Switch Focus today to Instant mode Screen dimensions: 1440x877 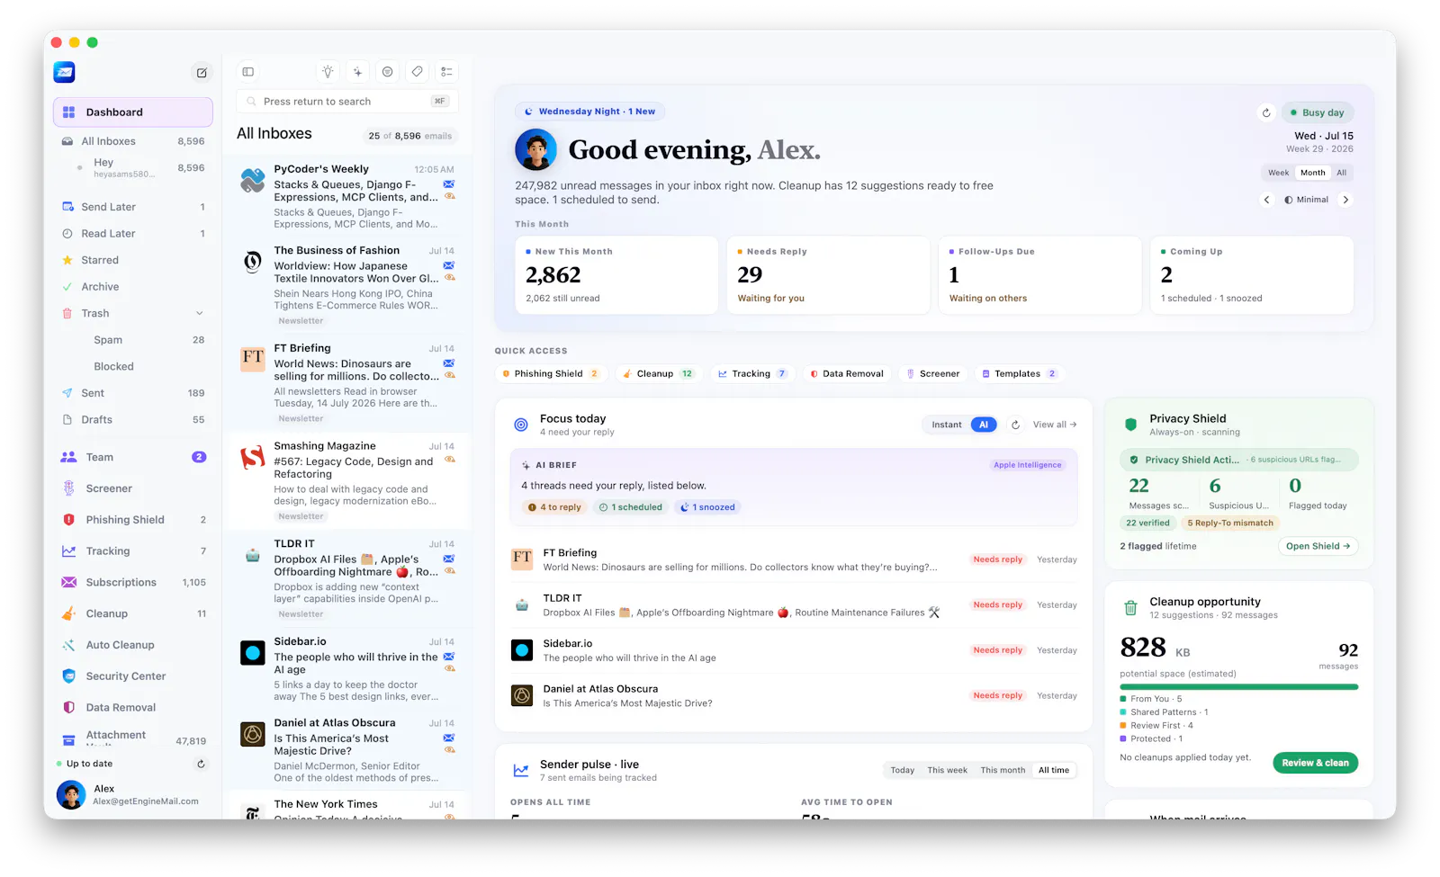(x=947, y=425)
